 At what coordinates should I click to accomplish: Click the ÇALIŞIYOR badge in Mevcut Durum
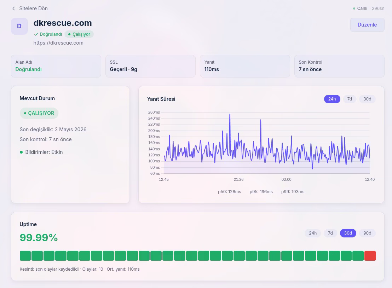coord(39,113)
